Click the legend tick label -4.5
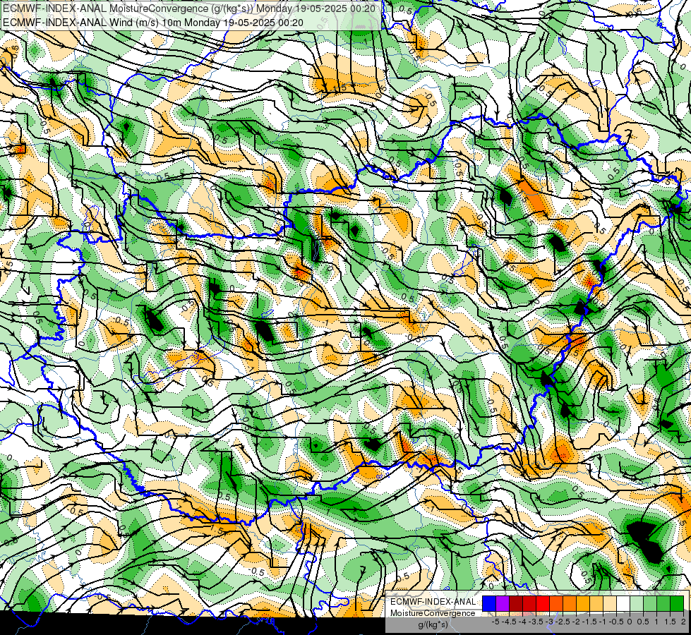The width and height of the screenshot is (691, 635). coord(509,622)
